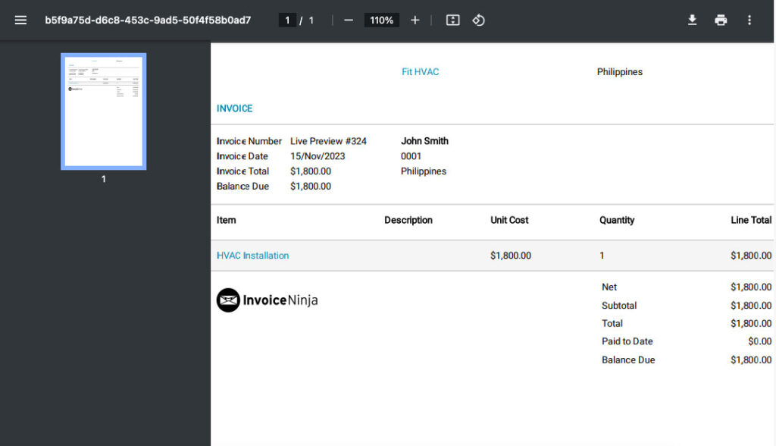Screen dimensions: 776x446
Task: Print the invoice document
Action: click(721, 20)
